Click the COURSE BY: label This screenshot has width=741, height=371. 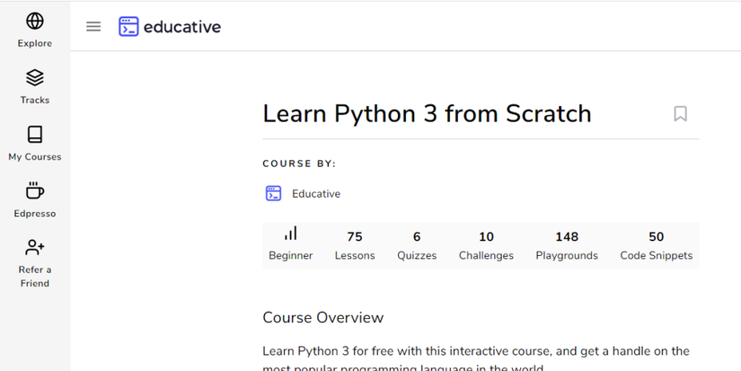click(299, 164)
